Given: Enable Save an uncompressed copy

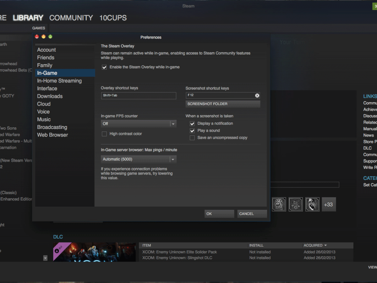Looking at the screenshot, I should (192, 138).
